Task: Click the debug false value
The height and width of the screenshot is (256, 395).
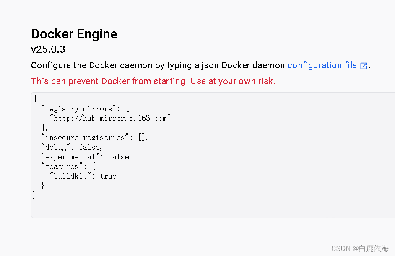Action: pos(90,147)
